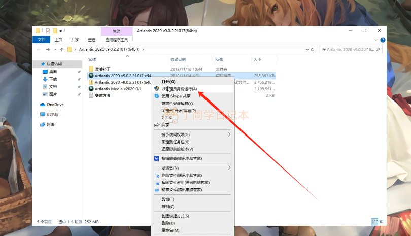Sort by the Name (名称) column header
The image size is (411, 236).
[92, 59]
